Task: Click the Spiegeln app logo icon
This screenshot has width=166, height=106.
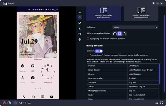Action: (x=5, y=3)
